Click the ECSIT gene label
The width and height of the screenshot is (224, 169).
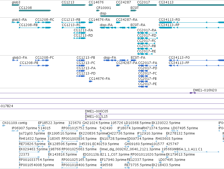click(x=135, y=8)
